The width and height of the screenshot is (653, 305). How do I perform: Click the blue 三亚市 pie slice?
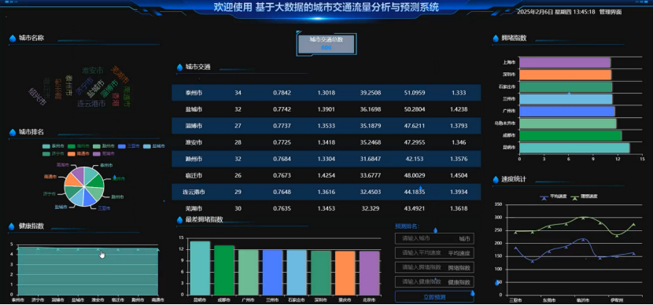pos(90,198)
